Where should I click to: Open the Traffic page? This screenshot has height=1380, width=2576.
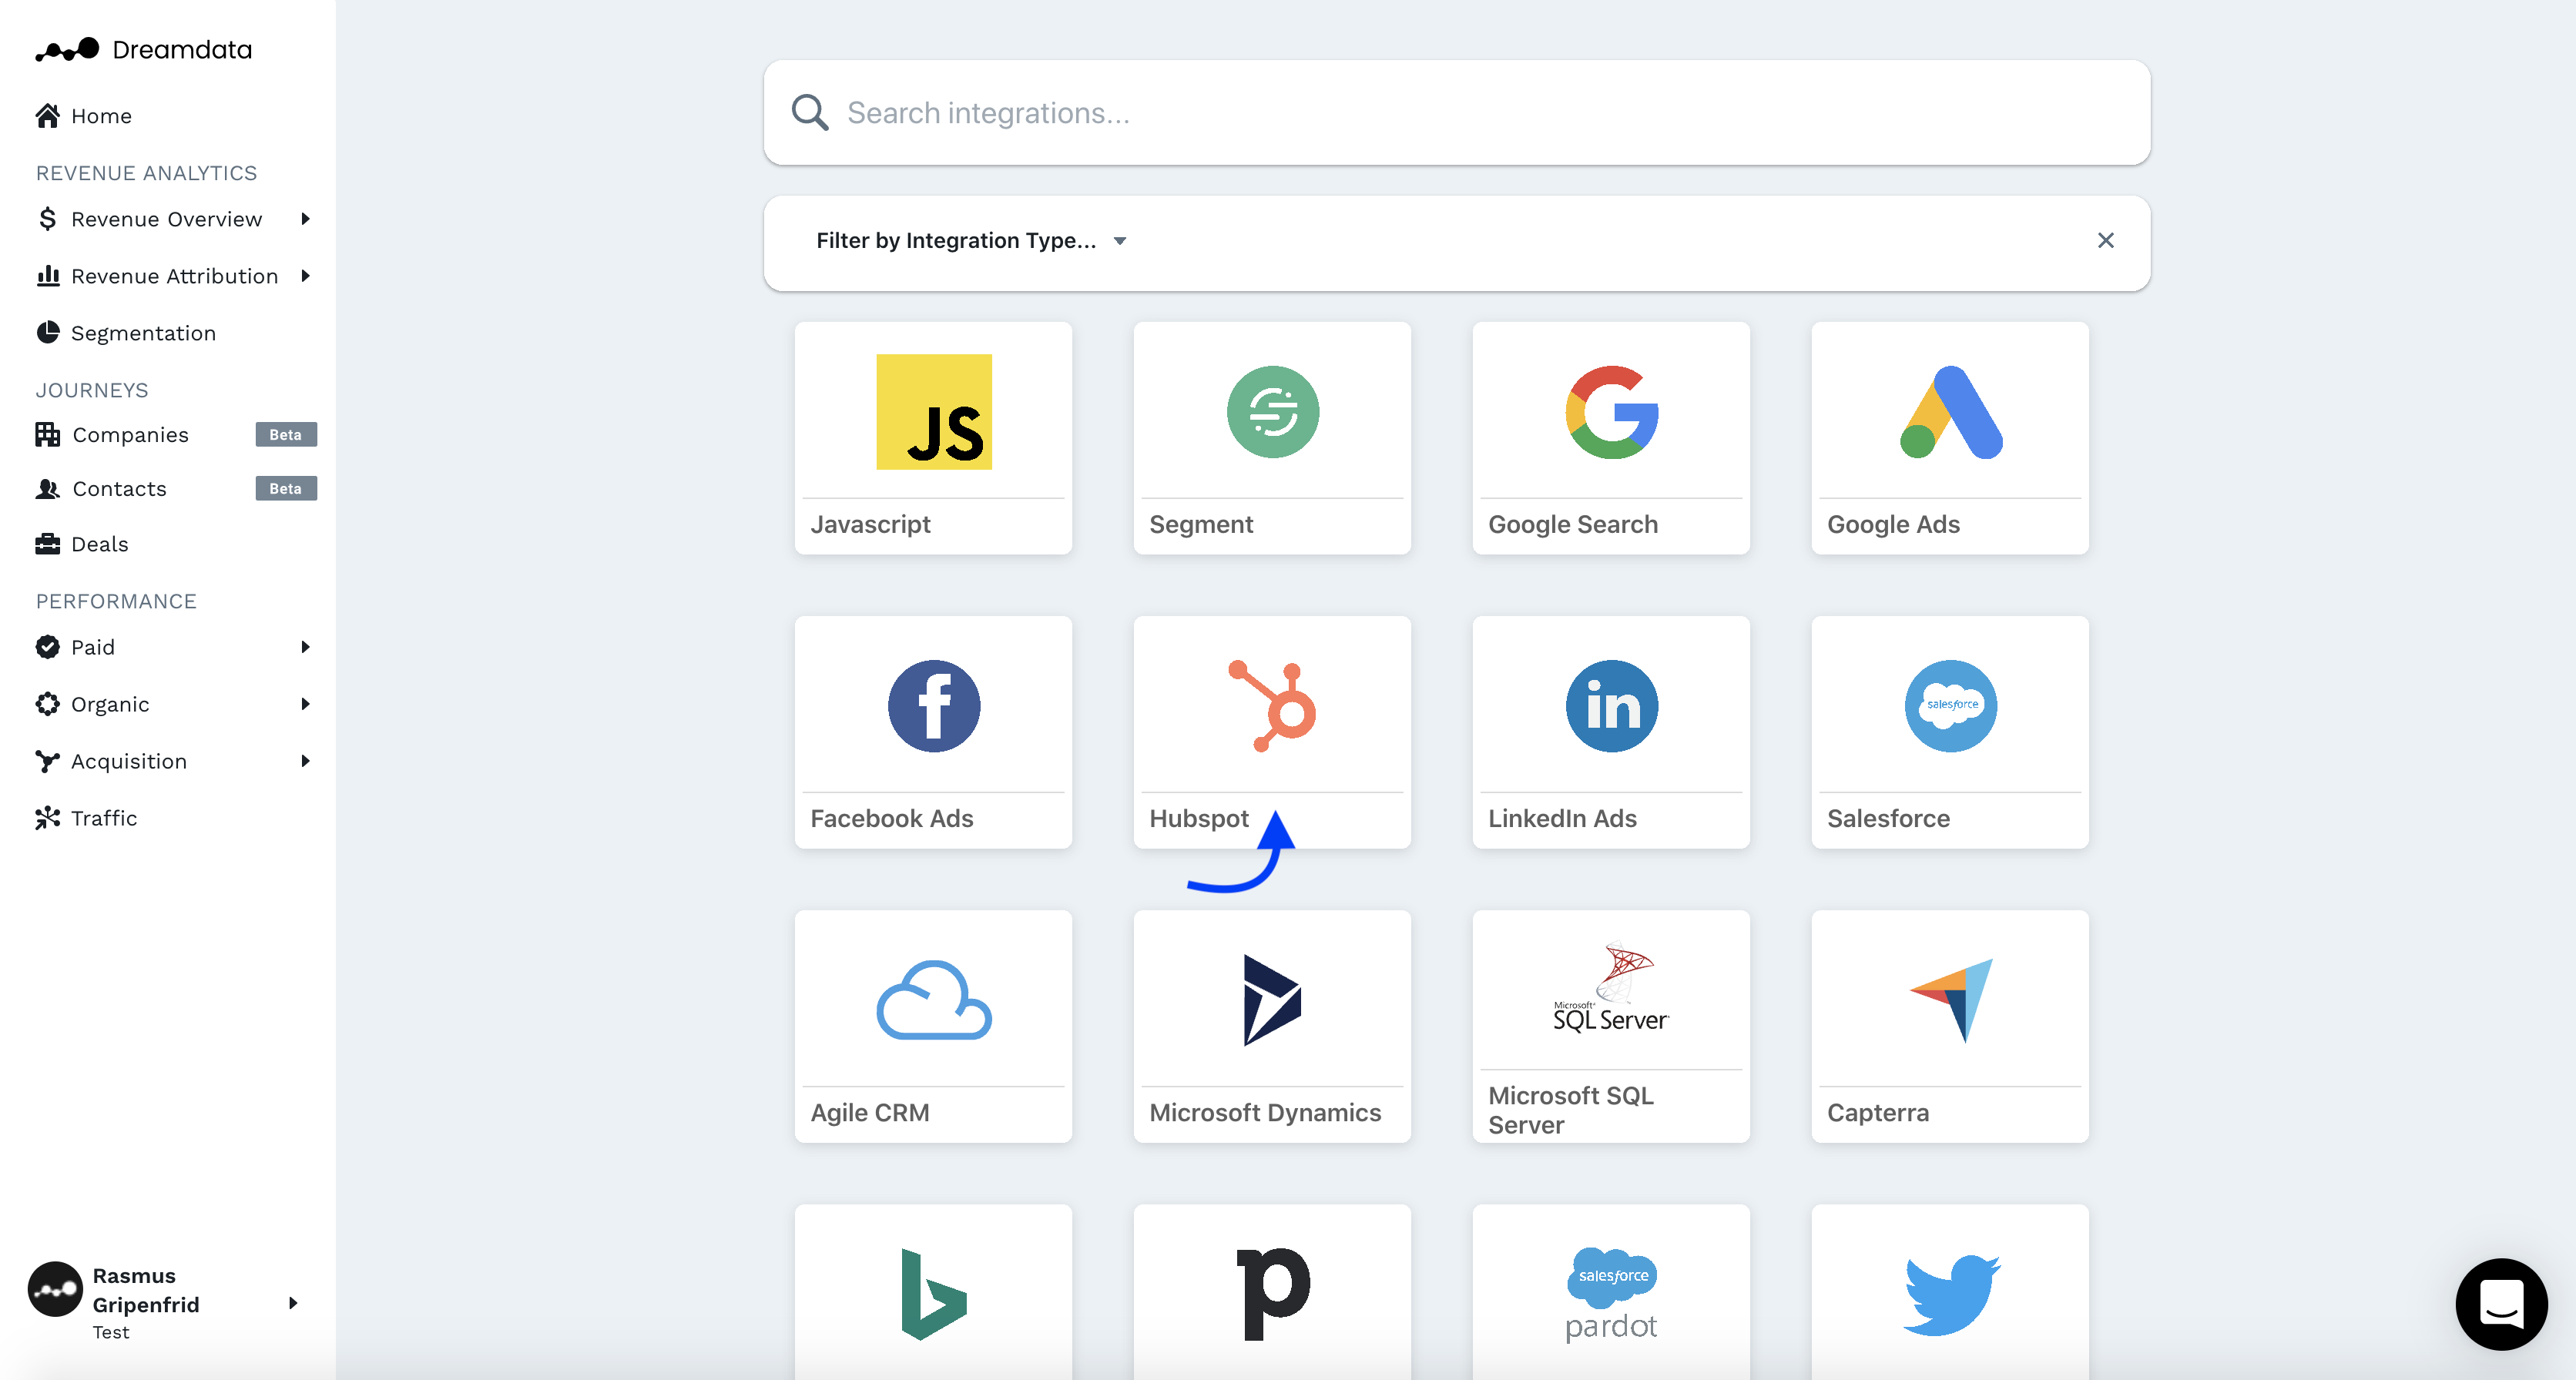pyautogui.click(x=104, y=818)
